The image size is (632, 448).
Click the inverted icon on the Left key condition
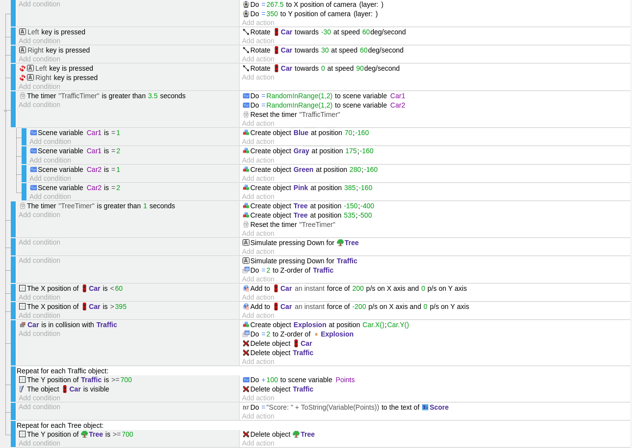click(22, 68)
